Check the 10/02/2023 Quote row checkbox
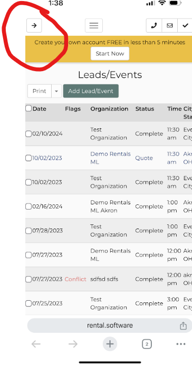Screen dimensions: 192x365 pos(28,158)
